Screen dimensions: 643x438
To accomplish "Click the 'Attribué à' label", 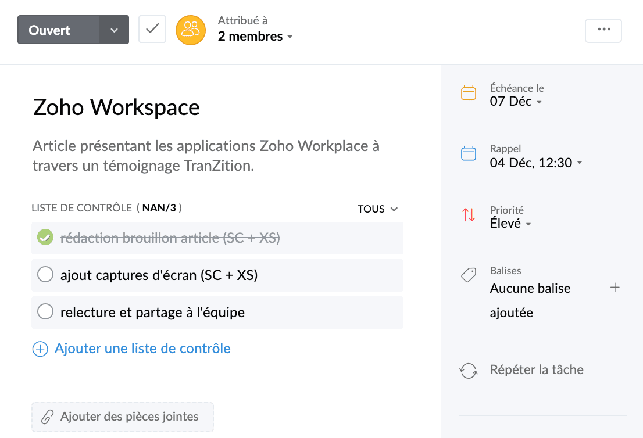I will pyautogui.click(x=243, y=20).
